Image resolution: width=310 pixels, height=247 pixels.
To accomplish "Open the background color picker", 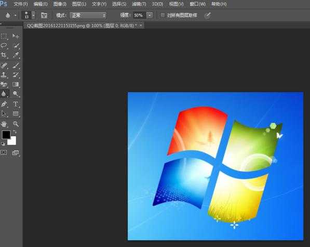I will [x=13, y=142].
